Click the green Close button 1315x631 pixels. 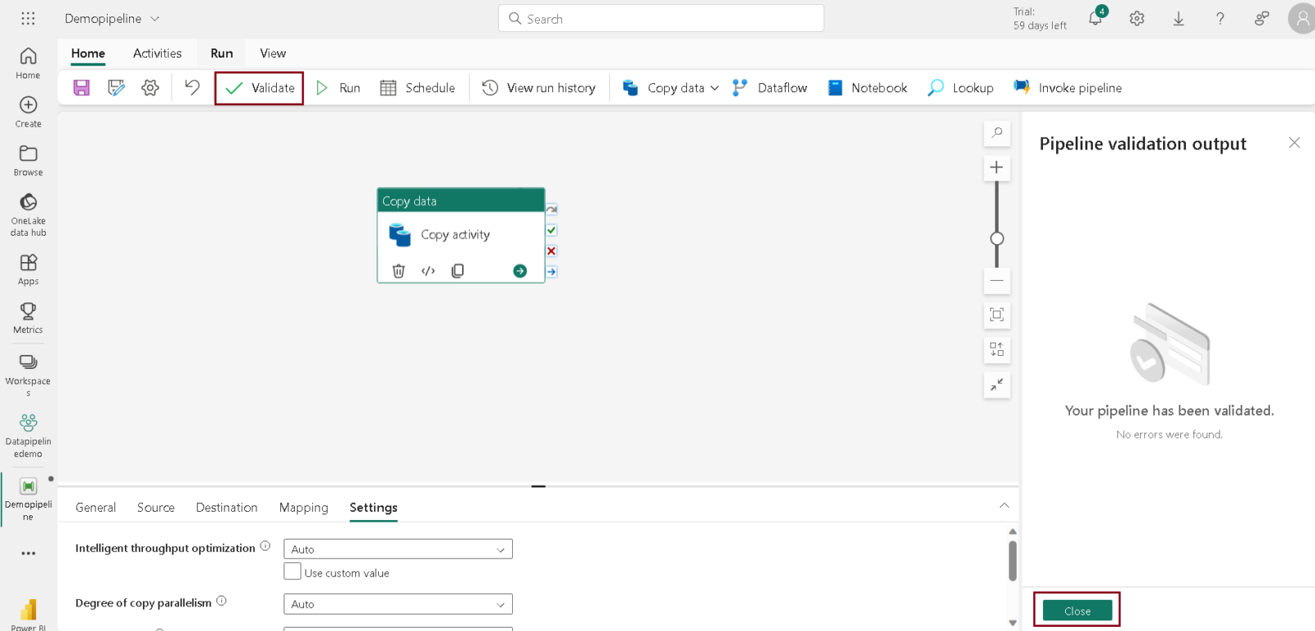click(1077, 610)
